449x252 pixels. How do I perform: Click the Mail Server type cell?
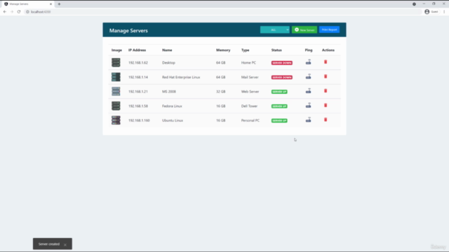click(250, 77)
